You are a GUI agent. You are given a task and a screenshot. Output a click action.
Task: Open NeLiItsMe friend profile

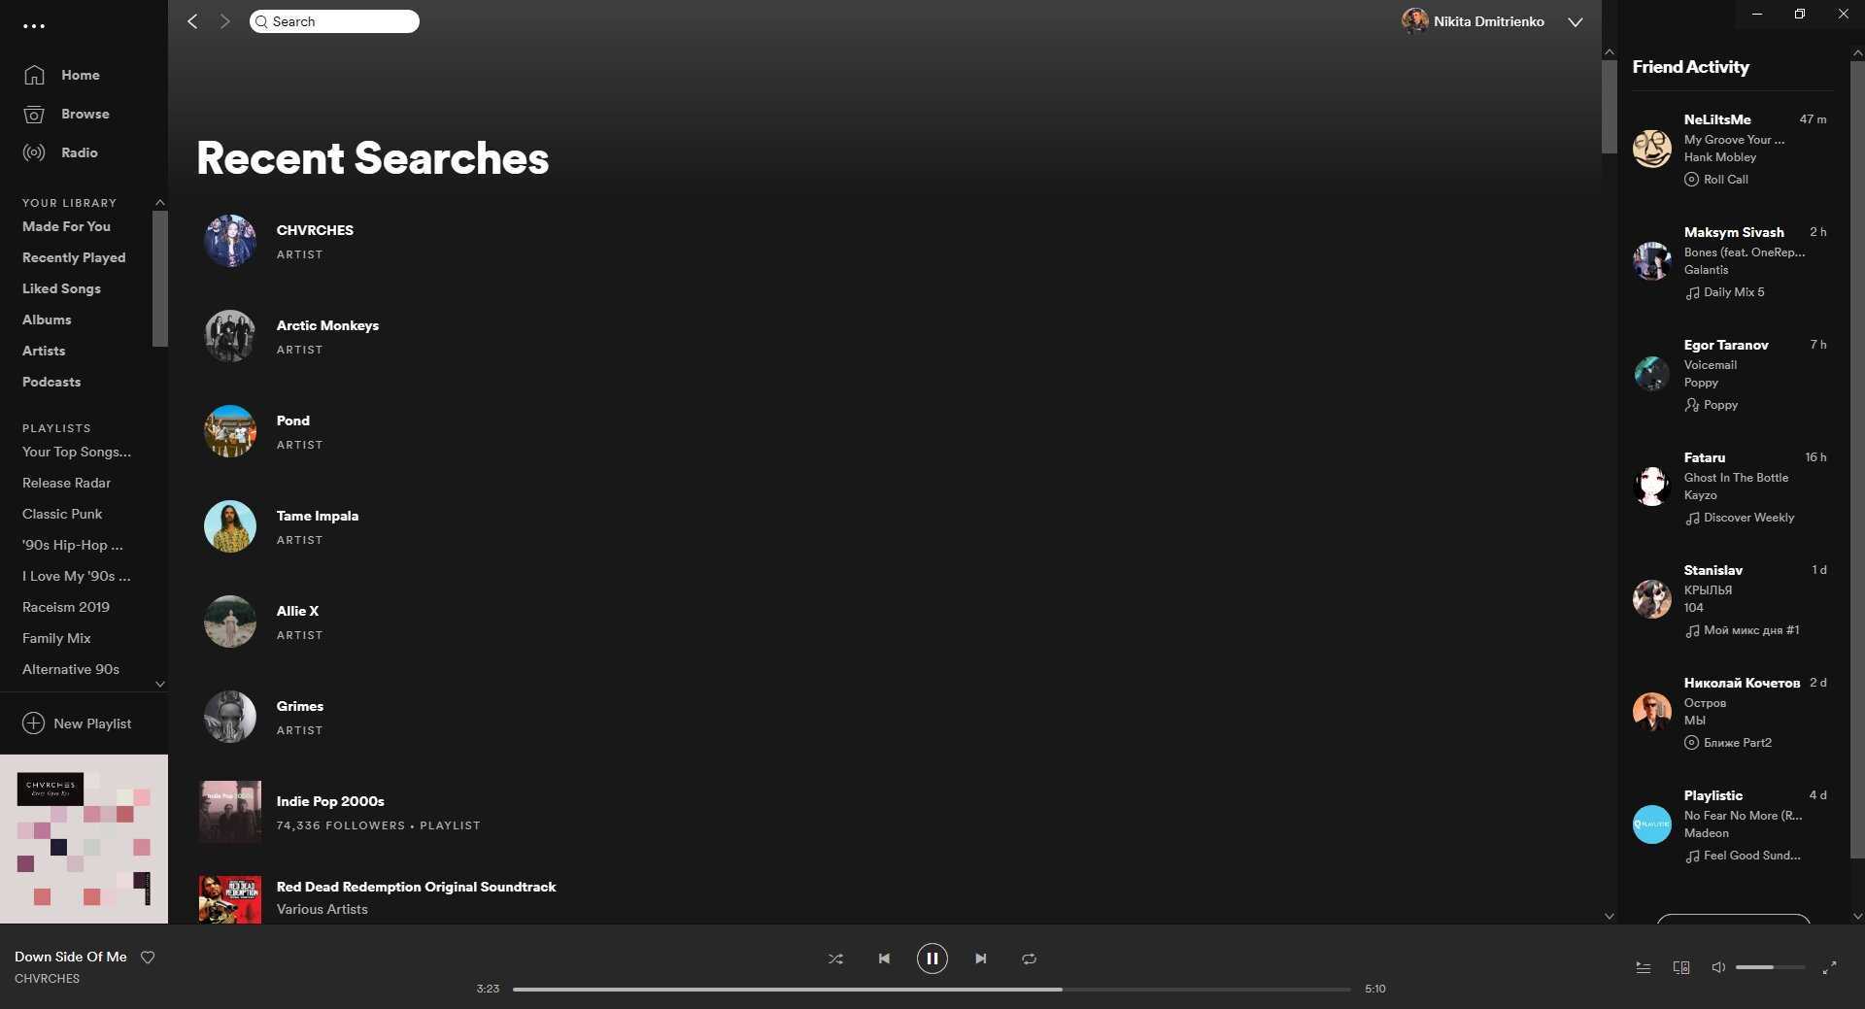tap(1717, 119)
